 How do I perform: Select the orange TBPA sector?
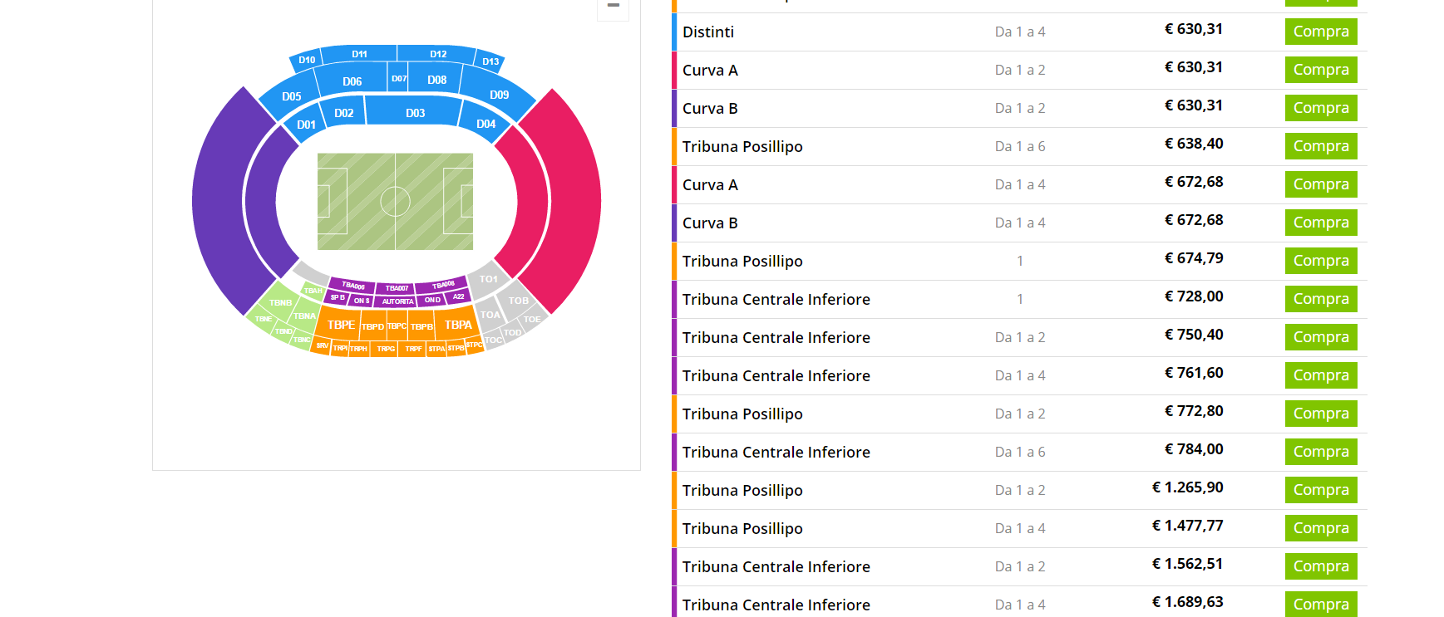coord(457,325)
